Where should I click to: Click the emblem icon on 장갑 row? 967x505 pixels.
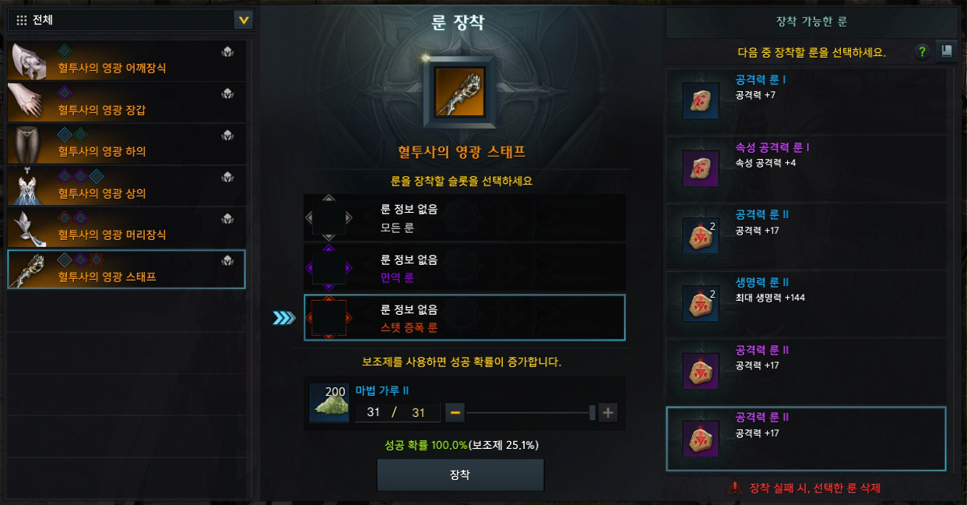click(x=227, y=94)
